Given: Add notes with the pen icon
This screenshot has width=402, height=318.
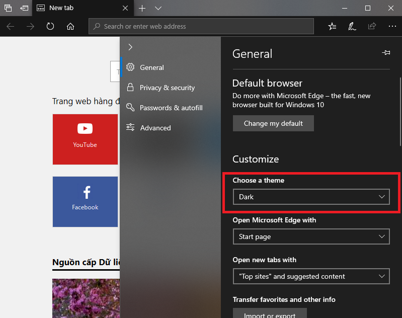Looking at the screenshot, I should point(352,26).
